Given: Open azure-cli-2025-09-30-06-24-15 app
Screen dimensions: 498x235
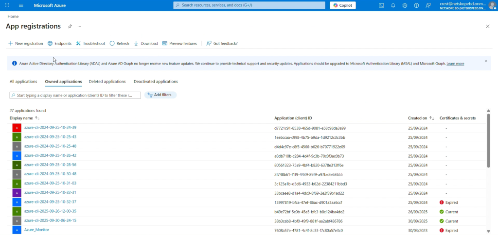Looking at the screenshot, I should (50, 220).
